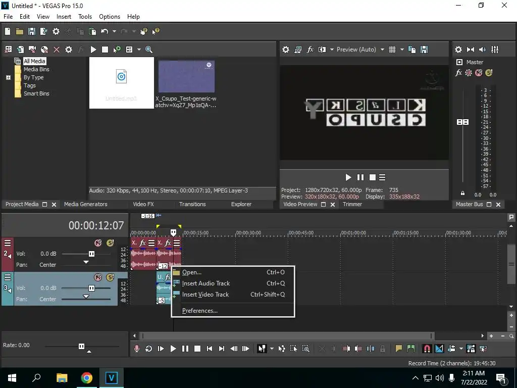Open Split Screen View dropdown arrow
Screen dimensions: 517x388
click(x=332, y=50)
